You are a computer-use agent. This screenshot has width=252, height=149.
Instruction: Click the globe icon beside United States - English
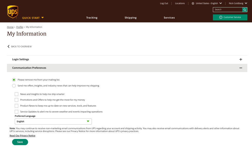(x=193, y=3)
